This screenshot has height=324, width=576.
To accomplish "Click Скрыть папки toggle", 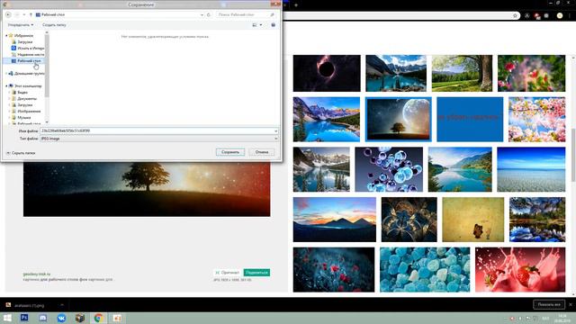I will (x=21, y=153).
